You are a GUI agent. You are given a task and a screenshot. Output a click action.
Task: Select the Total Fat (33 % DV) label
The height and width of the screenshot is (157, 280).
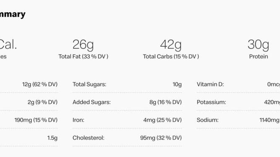[83, 56]
